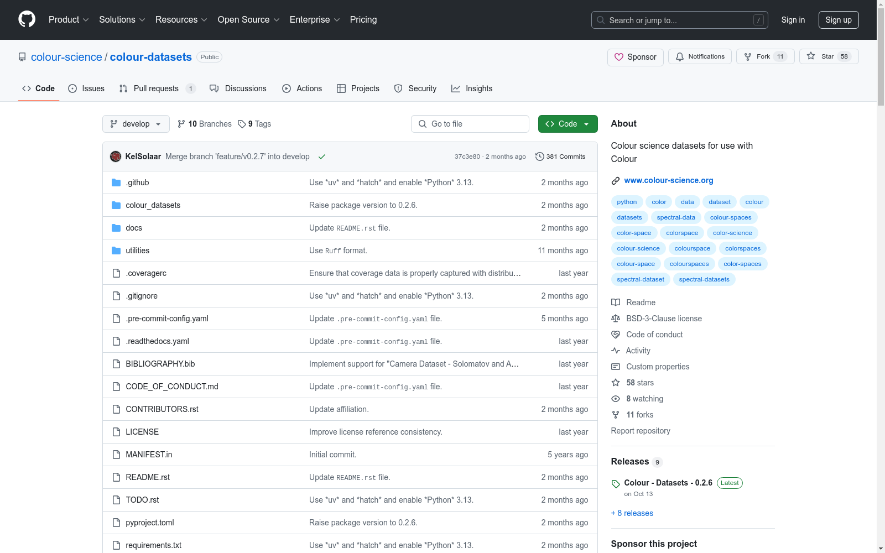Open the README.rst file

pyautogui.click(x=148, y=477)
